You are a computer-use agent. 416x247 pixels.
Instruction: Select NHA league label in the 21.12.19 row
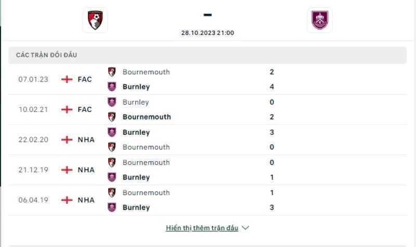(86, 170)
